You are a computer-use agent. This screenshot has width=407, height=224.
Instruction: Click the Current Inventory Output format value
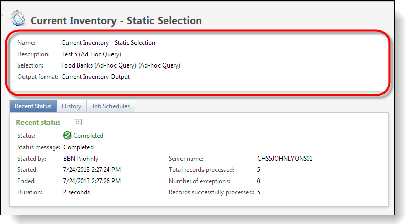[96, 77]
